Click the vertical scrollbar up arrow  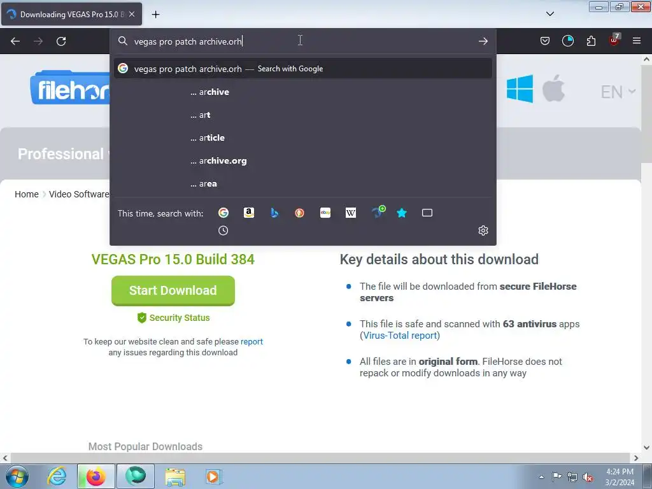click(x=646, y=59)
